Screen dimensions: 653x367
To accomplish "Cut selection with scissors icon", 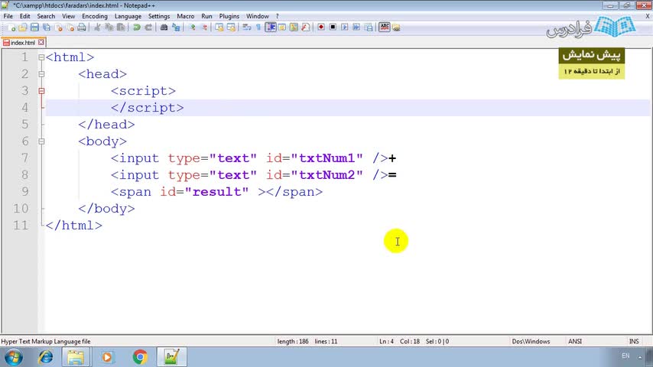I will point(97,28).
